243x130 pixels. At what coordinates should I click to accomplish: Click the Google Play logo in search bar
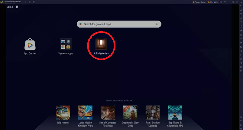coord(81,24)
